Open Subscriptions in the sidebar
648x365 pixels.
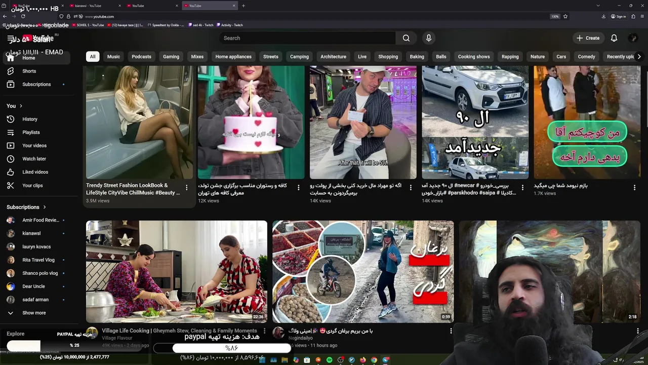35,84
